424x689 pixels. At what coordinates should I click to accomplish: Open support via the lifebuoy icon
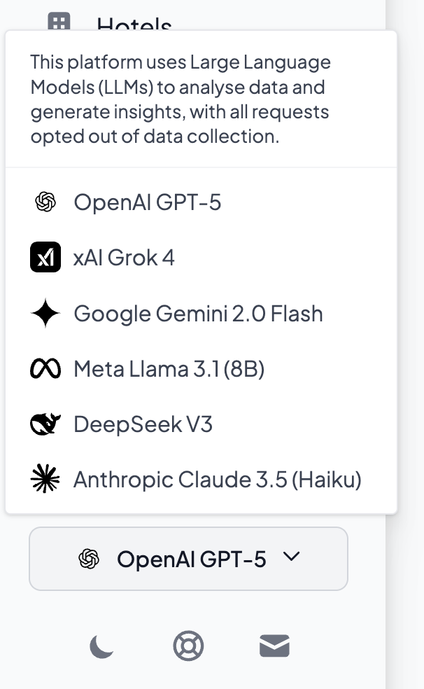click(x=188, y=646)
